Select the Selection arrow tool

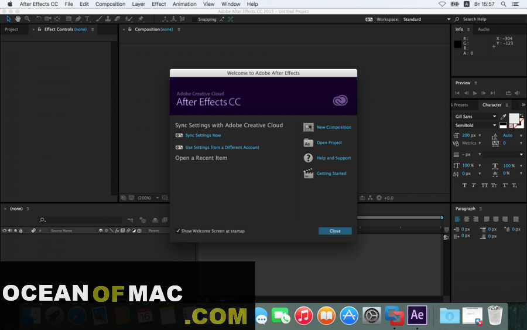(8, 19)
